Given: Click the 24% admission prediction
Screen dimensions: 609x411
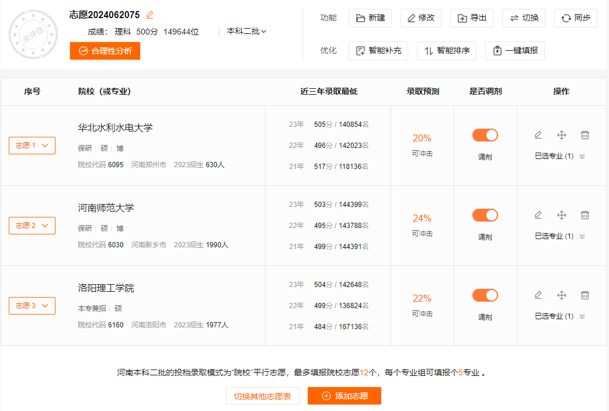Looking at the screenshot, I should pos(422,218).
